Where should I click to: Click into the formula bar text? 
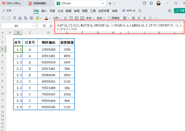(119, 27)
